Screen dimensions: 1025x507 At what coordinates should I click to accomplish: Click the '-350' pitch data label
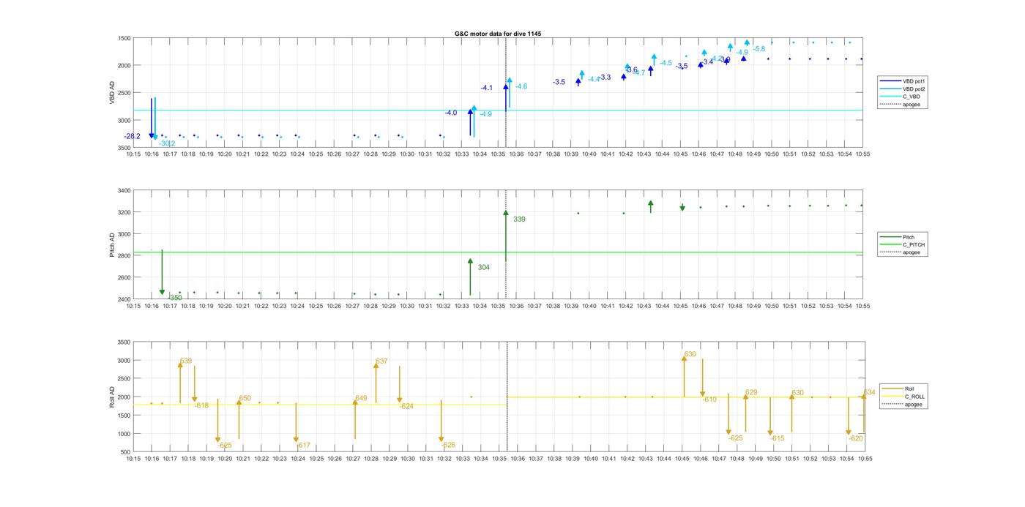click(174, 297)
